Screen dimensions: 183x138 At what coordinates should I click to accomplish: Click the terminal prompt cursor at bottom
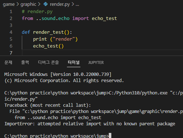click(110, 135)
